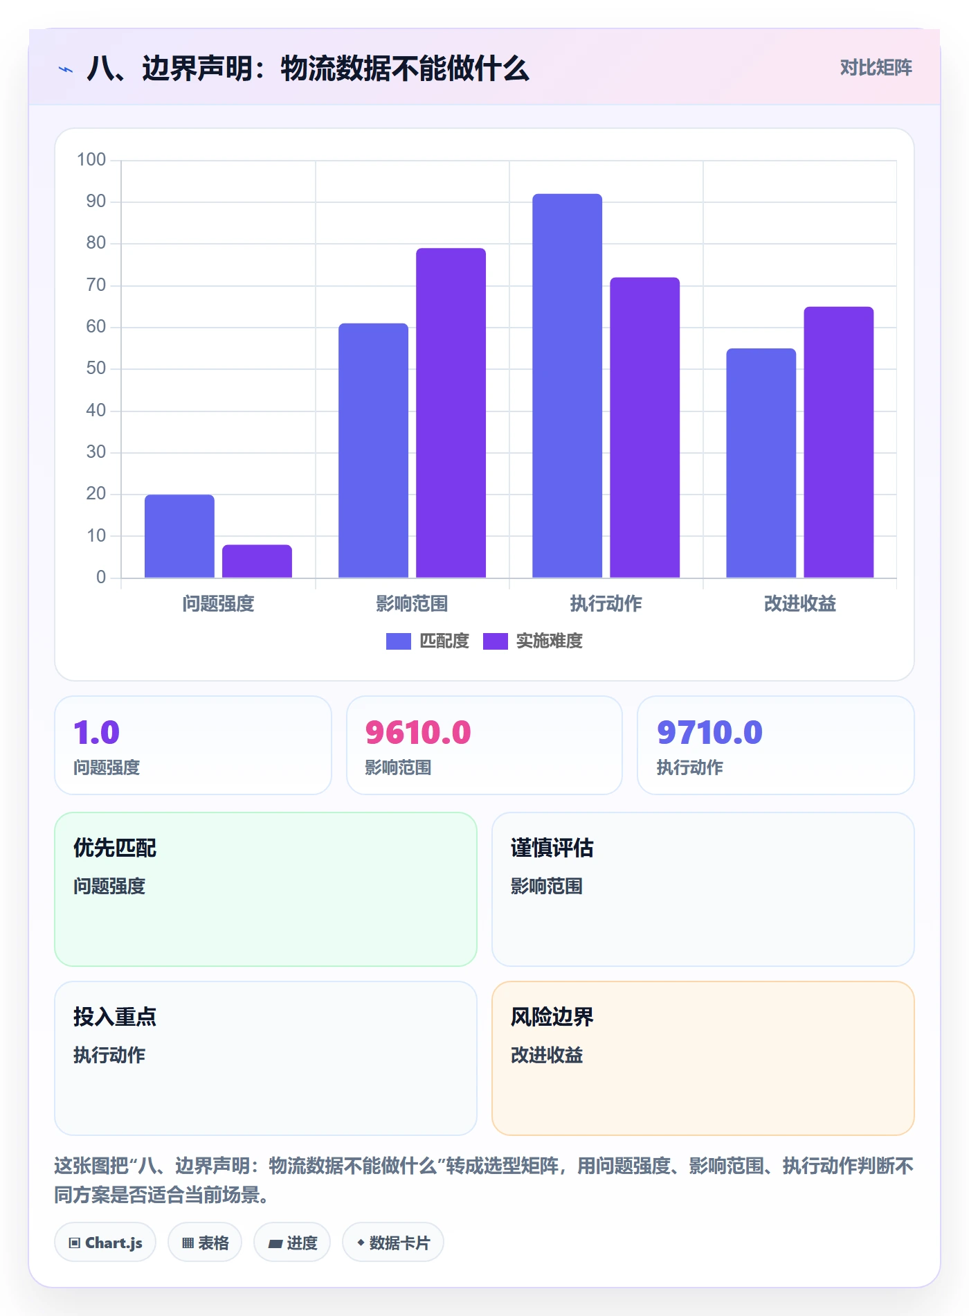Open the 优先匹配 matrix card
The image size is (969, 1316).
(266, 889)
